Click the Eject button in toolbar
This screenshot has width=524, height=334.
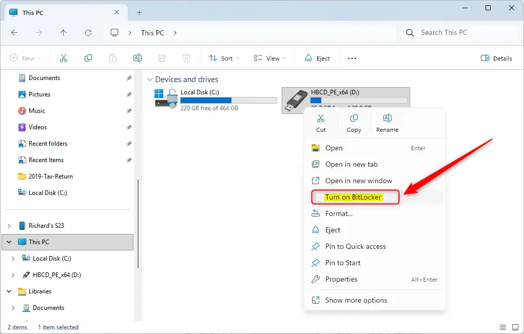point(317,58)
